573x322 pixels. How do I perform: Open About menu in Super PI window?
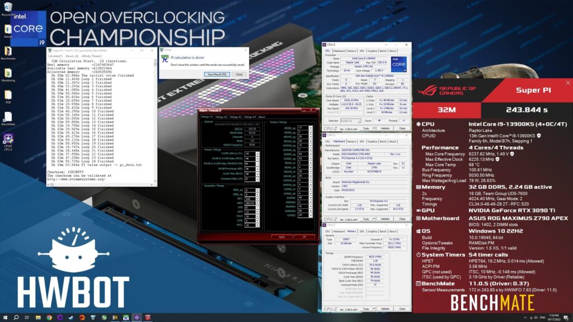pyautogui.click(x=72, y=56)
